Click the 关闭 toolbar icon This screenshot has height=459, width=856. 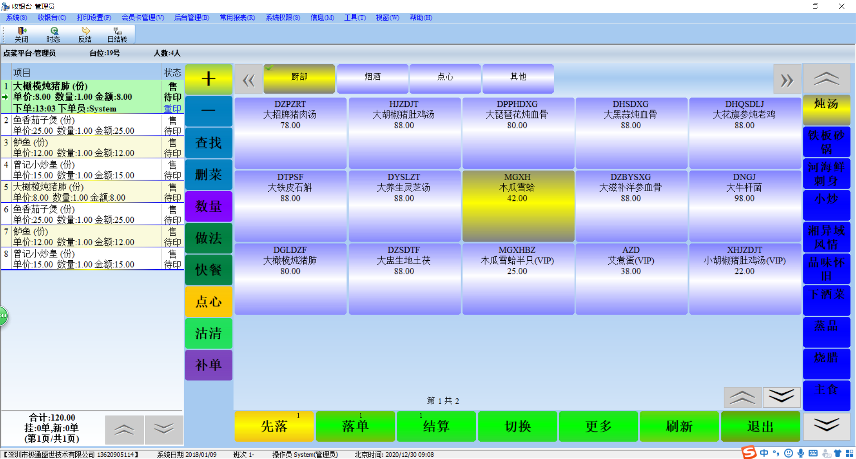[x=21, y=34]
